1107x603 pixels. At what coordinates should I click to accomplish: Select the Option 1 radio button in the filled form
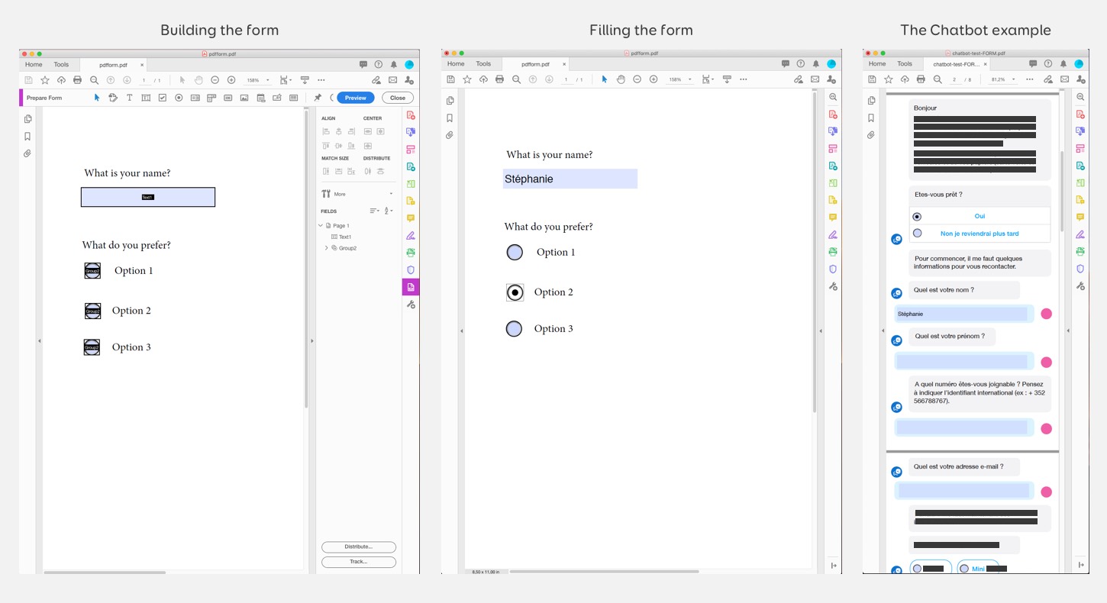(515, 253)
